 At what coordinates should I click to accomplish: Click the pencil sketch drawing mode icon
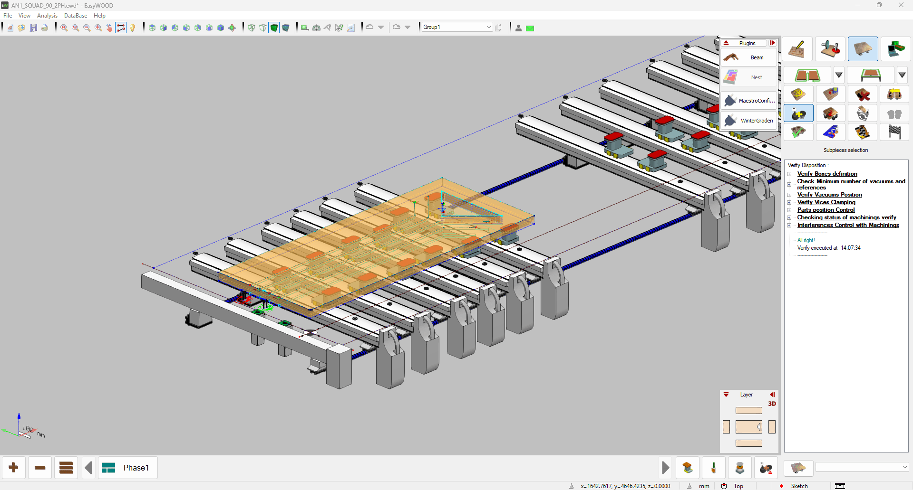797,49
